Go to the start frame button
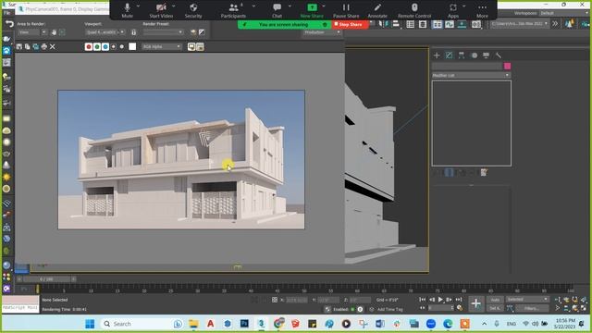This screenshot has width=592, height=333. [x=423, y=300]
